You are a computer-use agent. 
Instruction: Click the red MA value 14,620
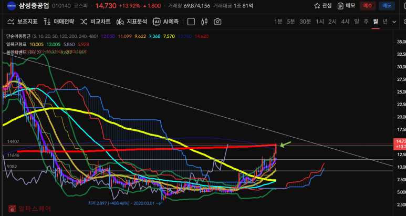pyautogui.click(x=202, y=36)
